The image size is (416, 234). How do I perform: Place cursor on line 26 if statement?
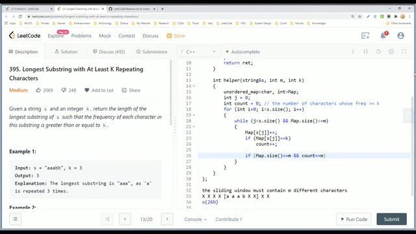pyautogui.click(x=285, y=156)
